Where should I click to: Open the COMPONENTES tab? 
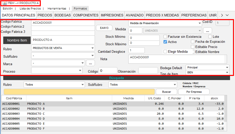[x=86, y=15]
